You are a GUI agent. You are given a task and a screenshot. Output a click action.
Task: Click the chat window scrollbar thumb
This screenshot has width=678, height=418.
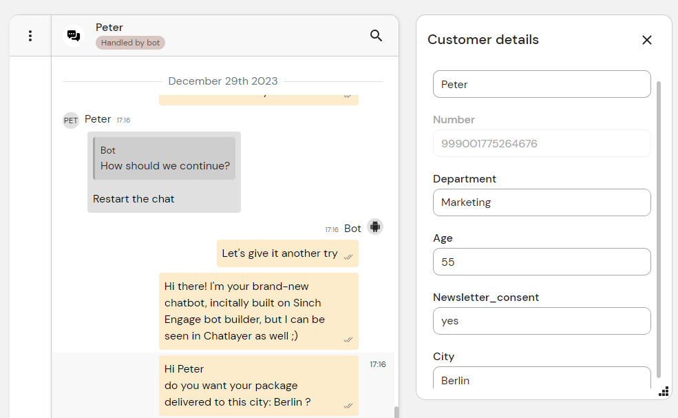point(395,412)
